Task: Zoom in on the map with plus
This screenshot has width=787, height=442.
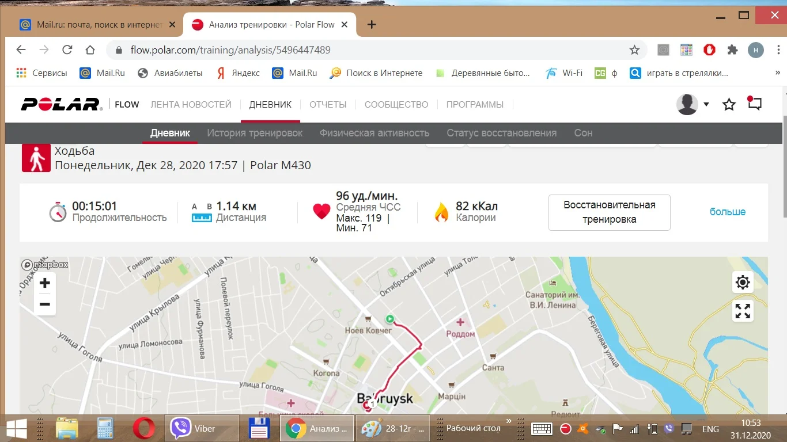Action: coord(45,283)
